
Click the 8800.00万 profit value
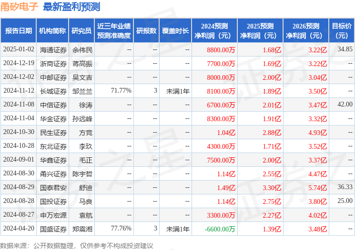(x=221, y=50)
